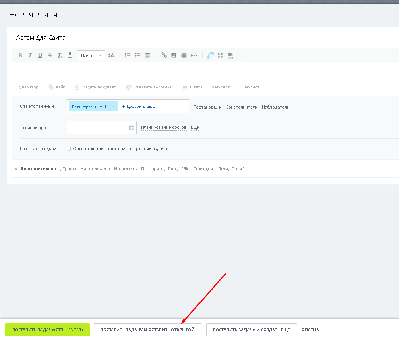Expand the Дополнительно section

(38, 169)
